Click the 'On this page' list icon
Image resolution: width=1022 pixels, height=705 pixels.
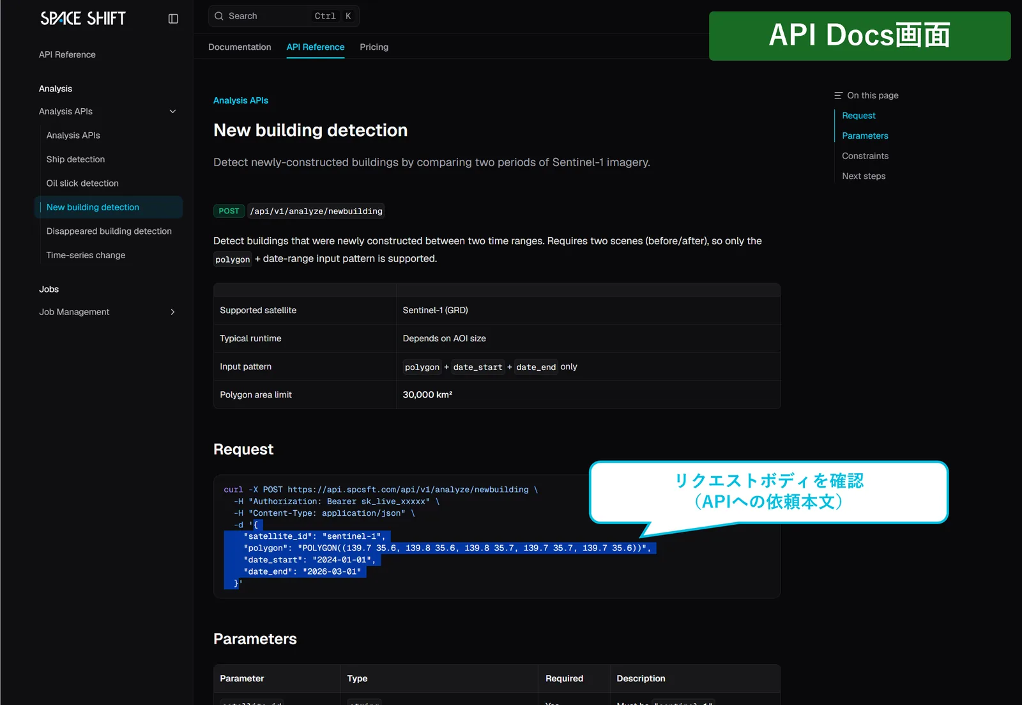click(x=838, y=95)
